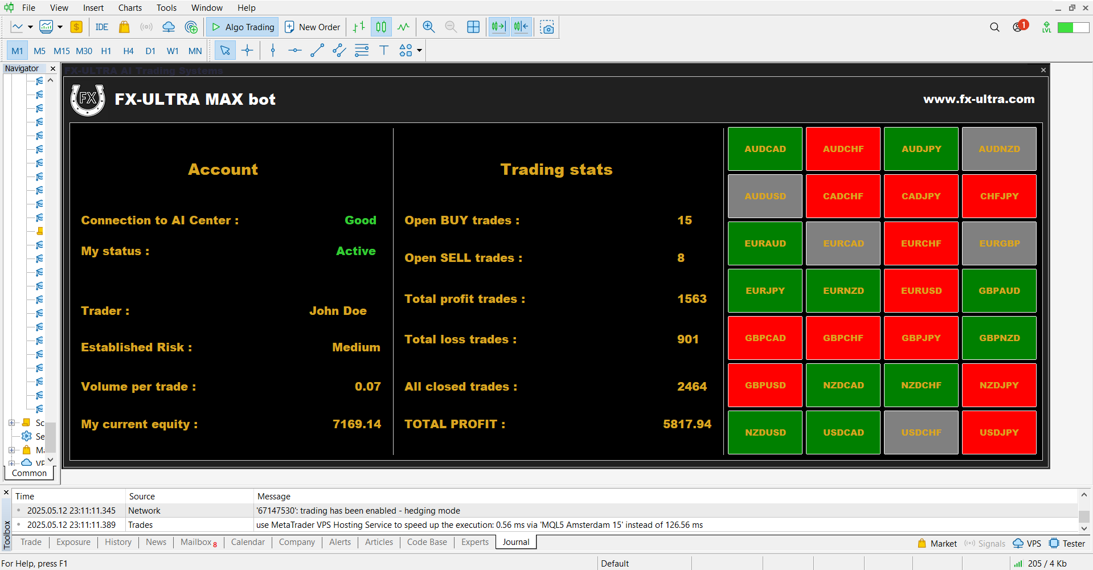
Task: Open the New Order dialog
Action: tap(312, 27)
